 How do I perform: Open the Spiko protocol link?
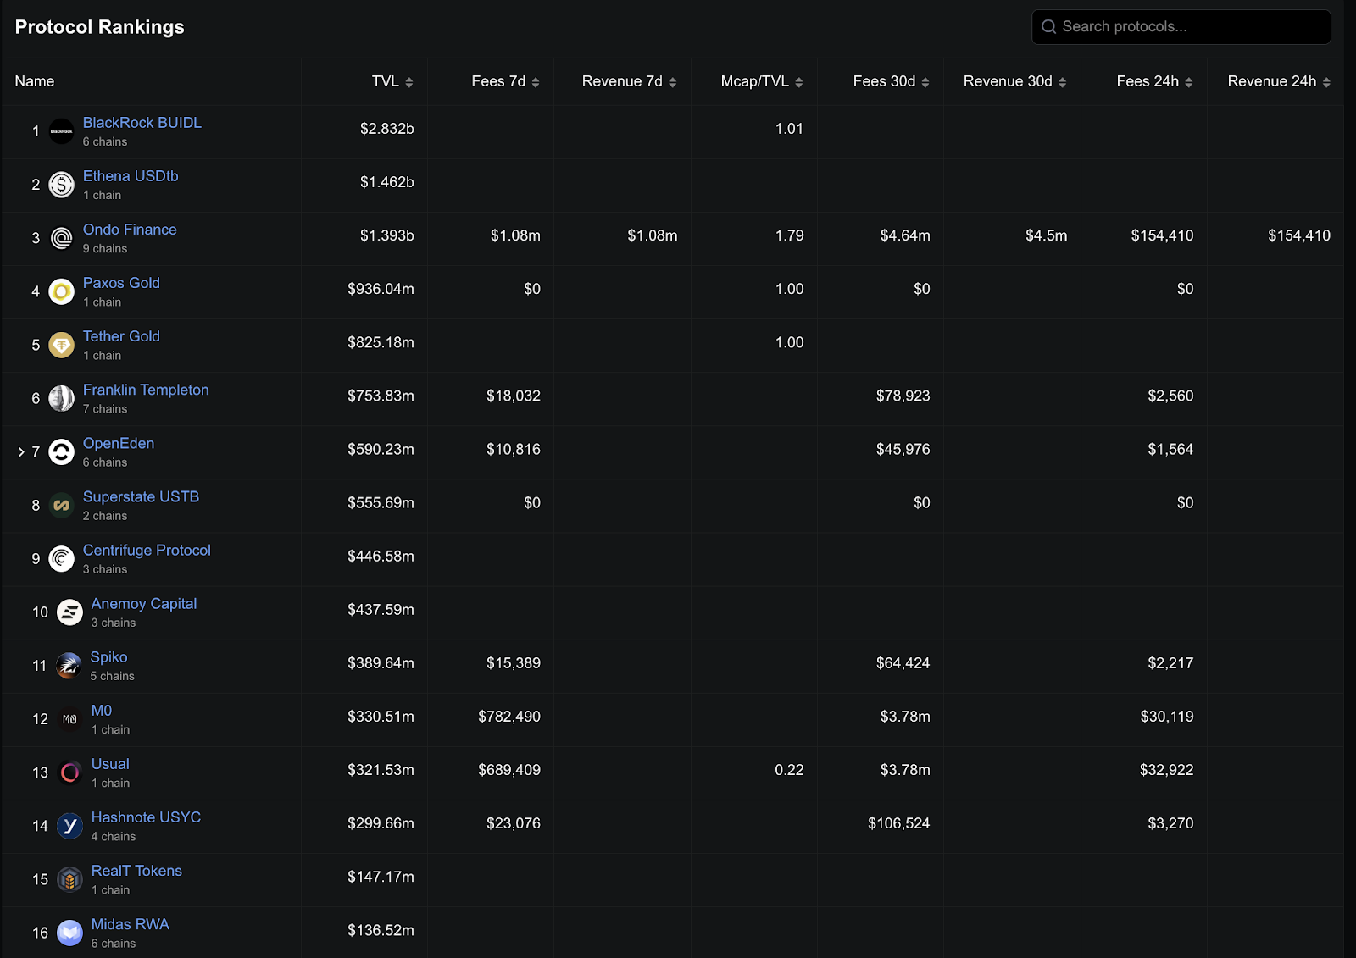108,656
